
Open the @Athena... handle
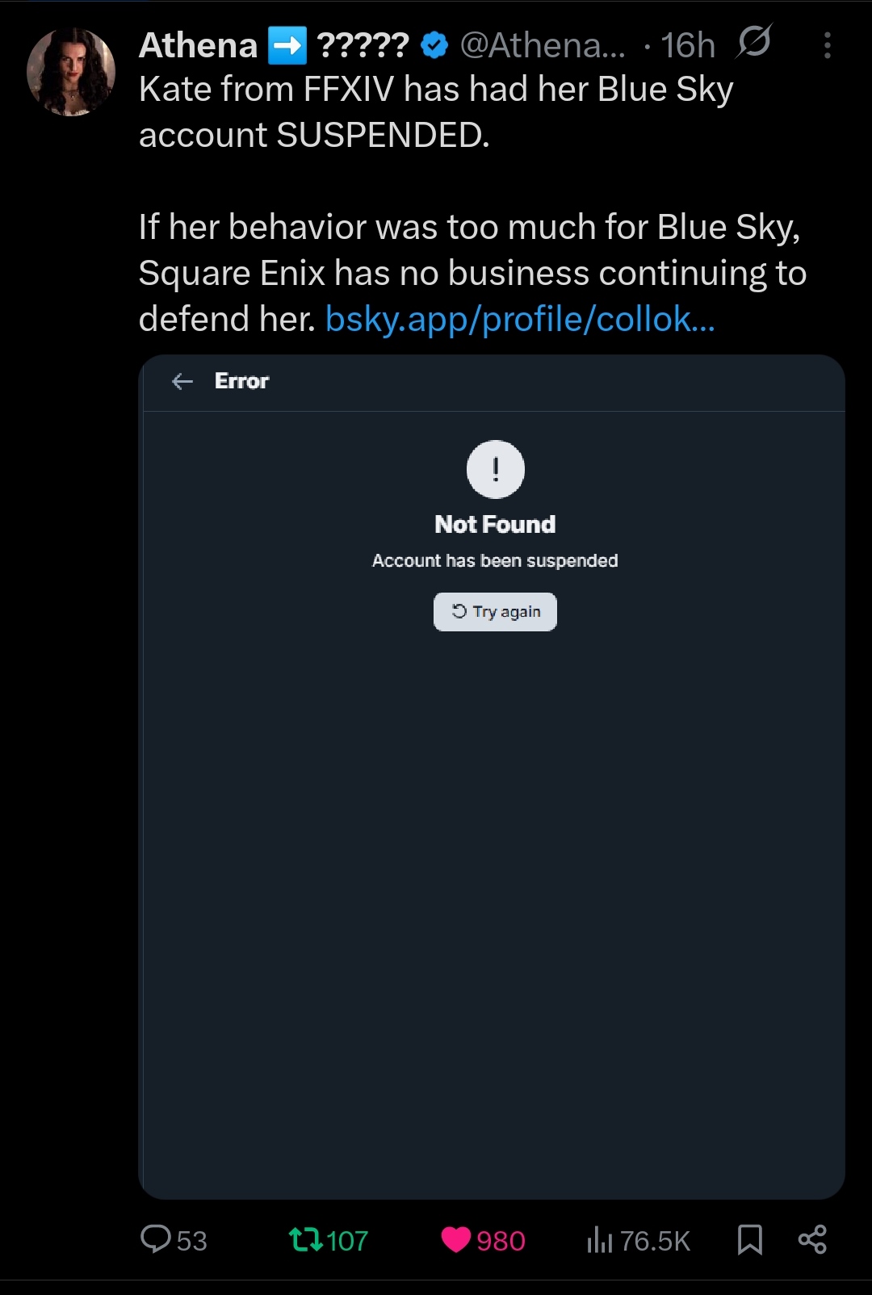(543, 46)
